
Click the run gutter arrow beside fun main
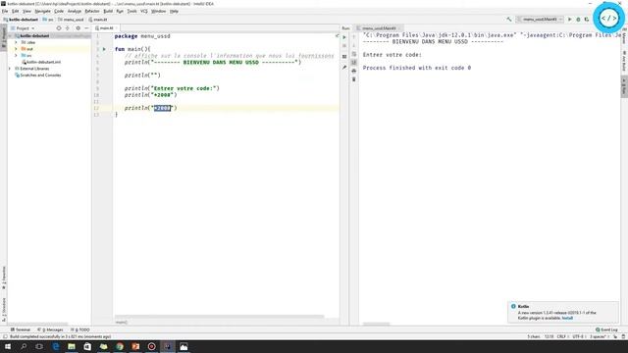pos(104,49)
